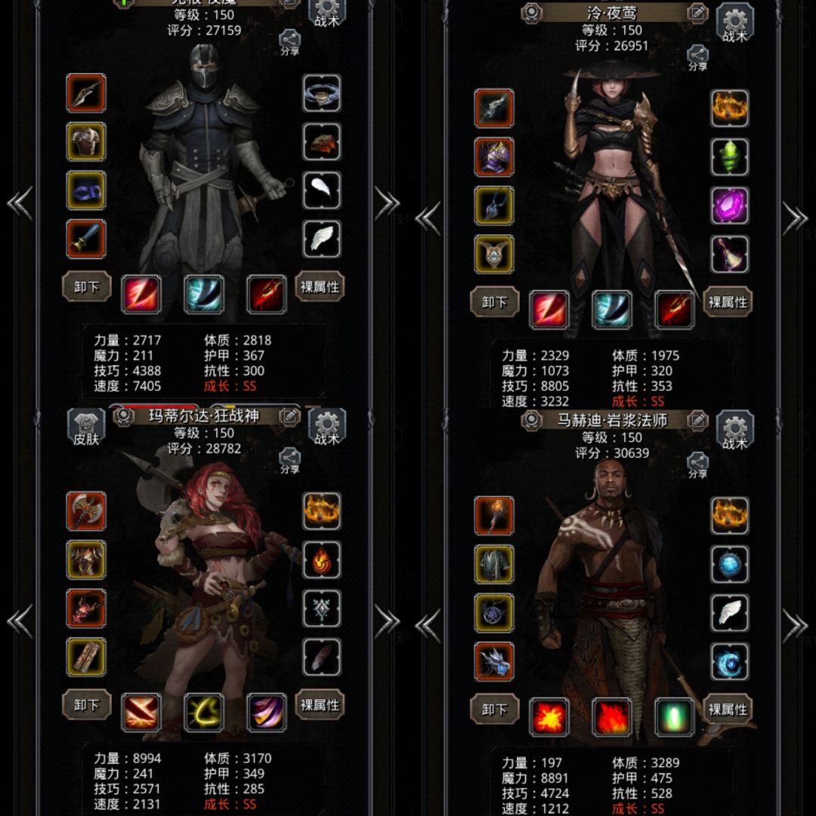The width and height of the screenshot is (816, 816).
Task: Go to next hero from 冷·夜莺 panel
Action: pos(794,218)
